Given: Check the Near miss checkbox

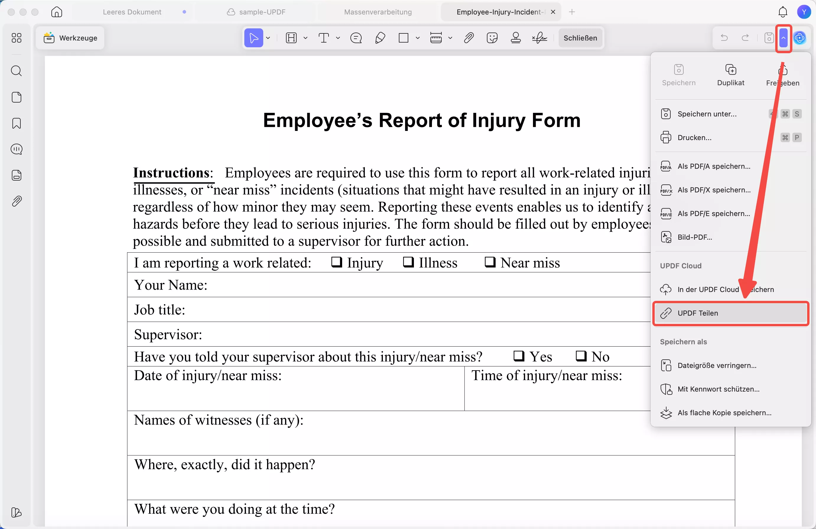Looking at the screenshot, I should pyautogui.click(x=490, y=262).
